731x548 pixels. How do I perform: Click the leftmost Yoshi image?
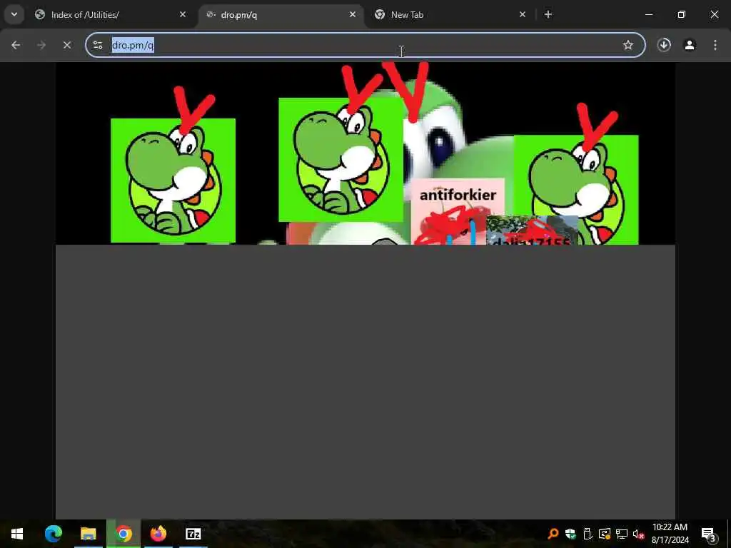(x=173, y=181)
